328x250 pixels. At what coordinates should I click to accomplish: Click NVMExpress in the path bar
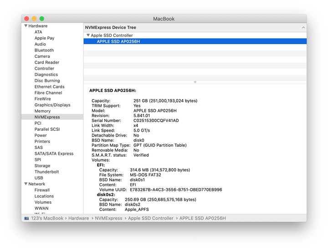pyautogui.click(x=108, y=218)
